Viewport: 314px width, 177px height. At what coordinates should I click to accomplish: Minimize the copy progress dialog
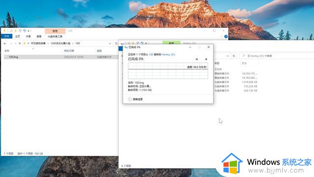(x=190, y=47)
